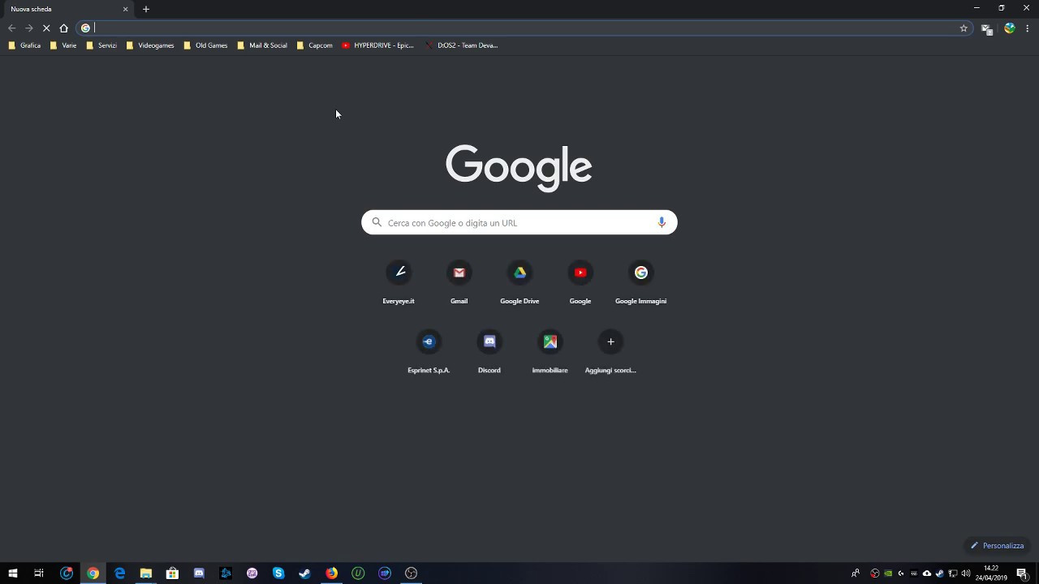Click the extension icon beside the star

[987, 28]
